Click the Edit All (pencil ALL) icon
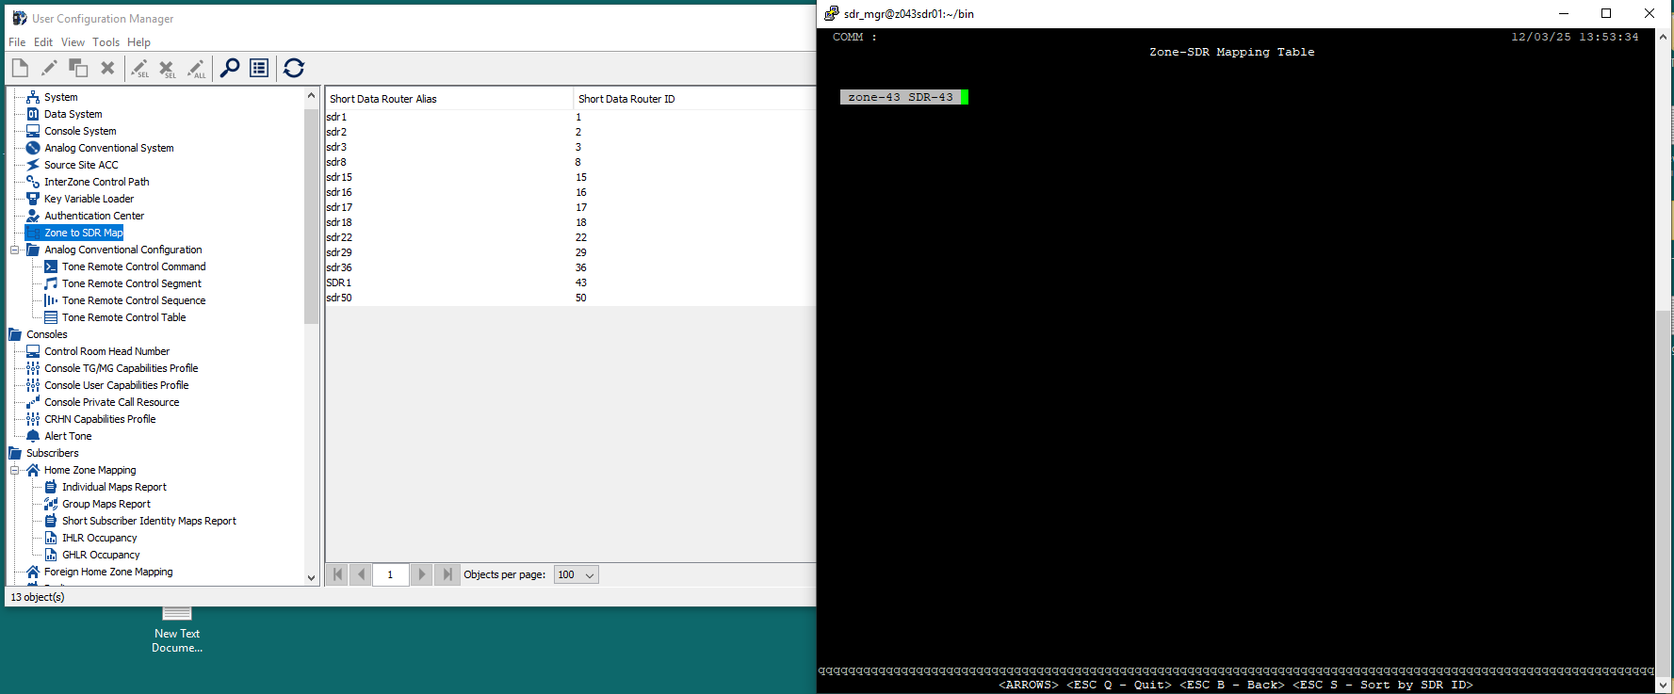Image resolution: width=1674 pixels, height=694 pixels. (x=197, y=68)
